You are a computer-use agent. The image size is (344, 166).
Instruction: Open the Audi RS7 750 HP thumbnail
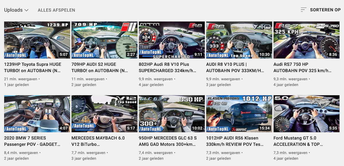[306, 40]
